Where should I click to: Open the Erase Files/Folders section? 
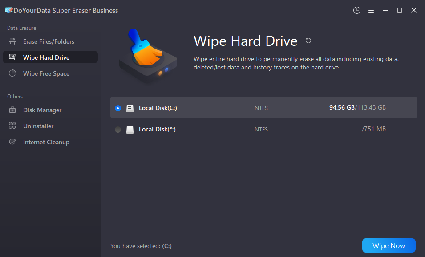click(50, 41)
